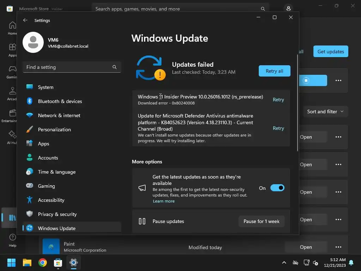Click the Pause updates icon

pos(142,221)
